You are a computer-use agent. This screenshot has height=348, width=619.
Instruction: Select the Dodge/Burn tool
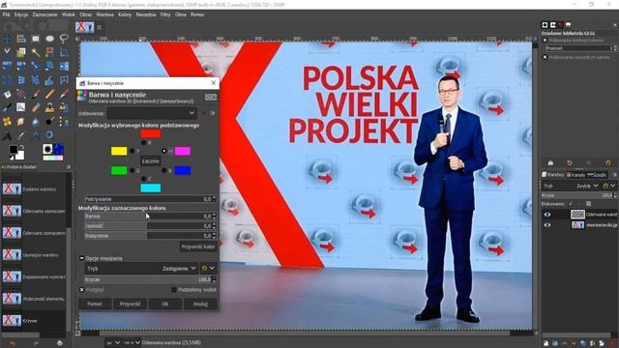(49, 122)
